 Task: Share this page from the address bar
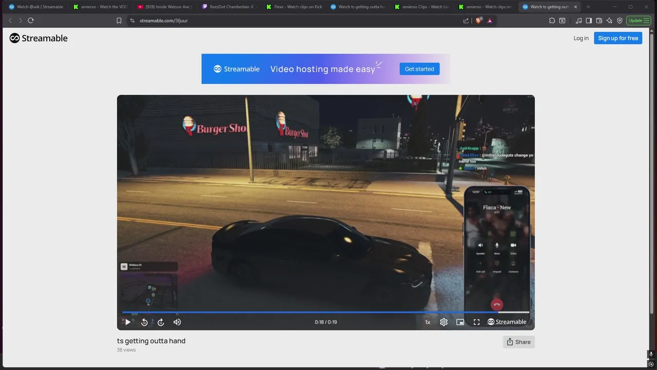(x=466, y=21)
